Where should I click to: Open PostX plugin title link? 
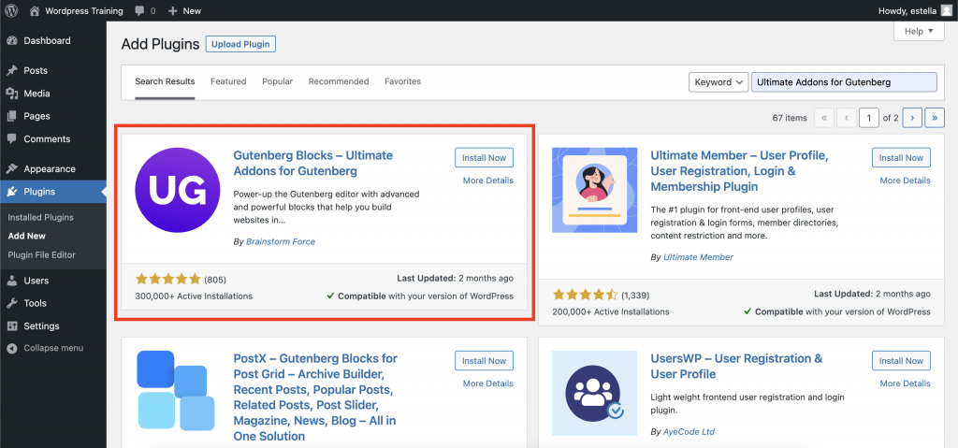(x=315, y=397)
